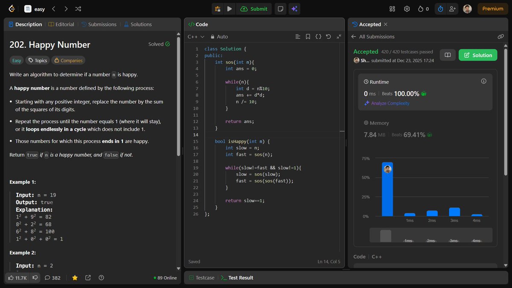This screenshot has height=288, width=512.
Task: Open the help question mark icon
Action: (101, 277)
